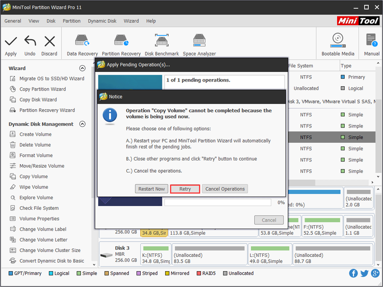The width and height of the screenshot is (383, 287).
Task: Click the Retry button
Action: [185, 189]
